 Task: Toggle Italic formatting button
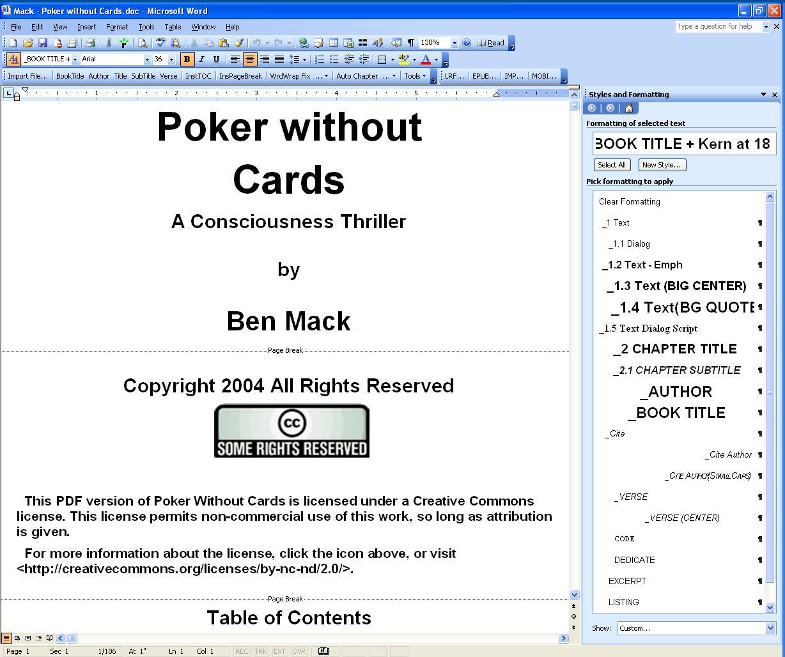coord(201,59)
